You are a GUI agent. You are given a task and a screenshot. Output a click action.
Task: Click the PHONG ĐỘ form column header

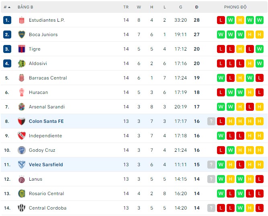pyautogui.click(x=235, y=7)
